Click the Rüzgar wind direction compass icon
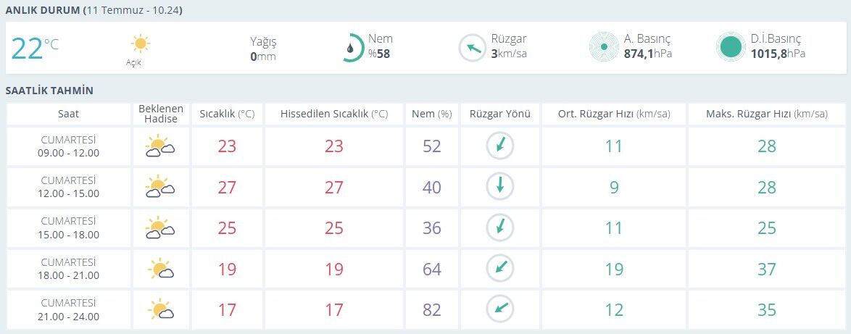 click(x=472, y=49)
